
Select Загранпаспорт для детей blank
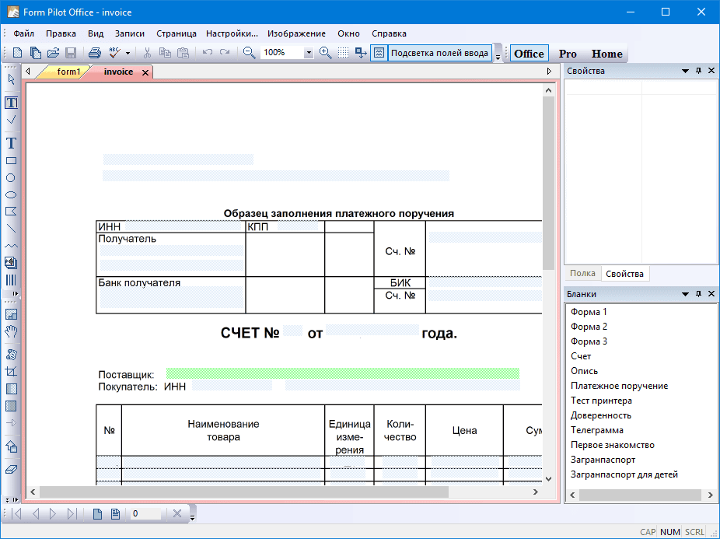coord(624,474)
